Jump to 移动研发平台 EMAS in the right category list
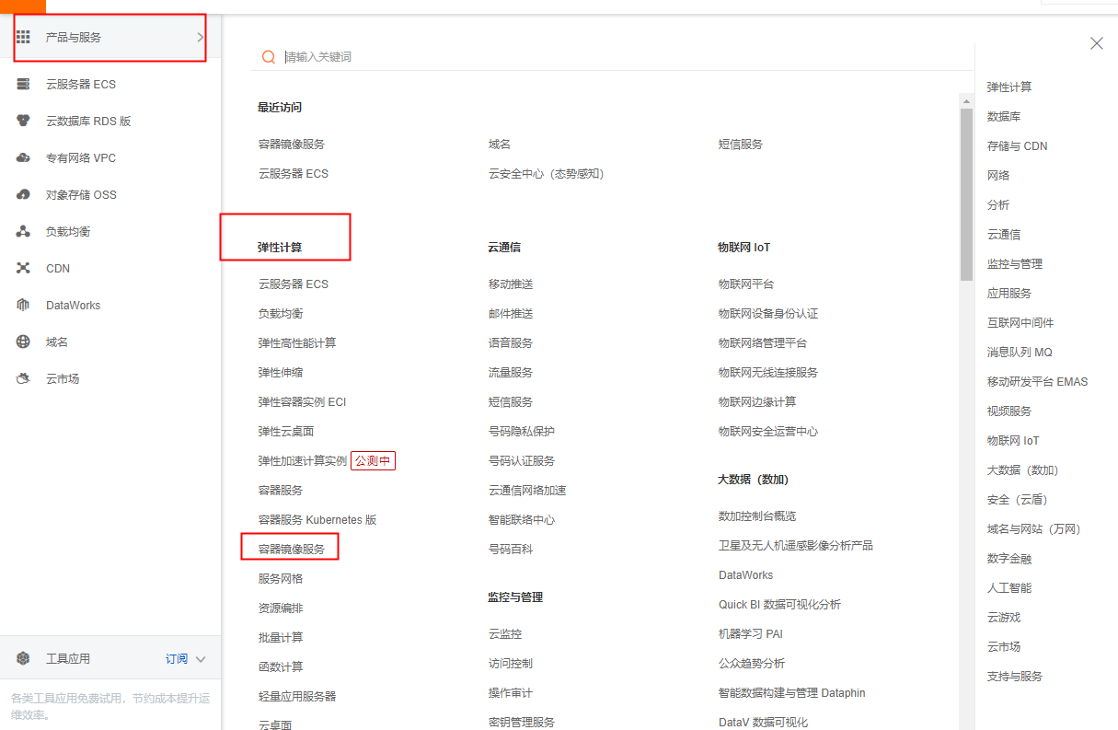1118x730 pixels. point(1037,382)
